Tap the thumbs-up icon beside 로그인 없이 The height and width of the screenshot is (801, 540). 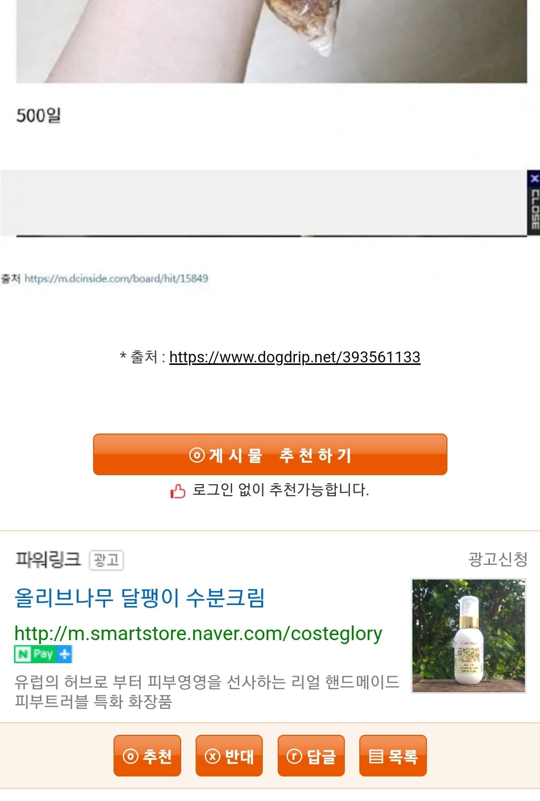coord(177,491)
